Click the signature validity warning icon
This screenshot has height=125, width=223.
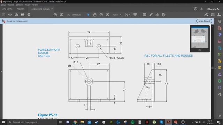tap(4, 21)
